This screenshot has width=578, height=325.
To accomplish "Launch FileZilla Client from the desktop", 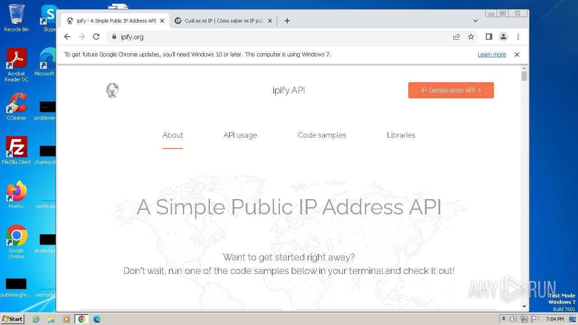I will tap(16, 151).
